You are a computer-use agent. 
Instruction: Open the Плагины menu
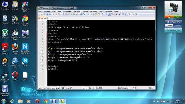pyautogui.click(x=109, y=11)
